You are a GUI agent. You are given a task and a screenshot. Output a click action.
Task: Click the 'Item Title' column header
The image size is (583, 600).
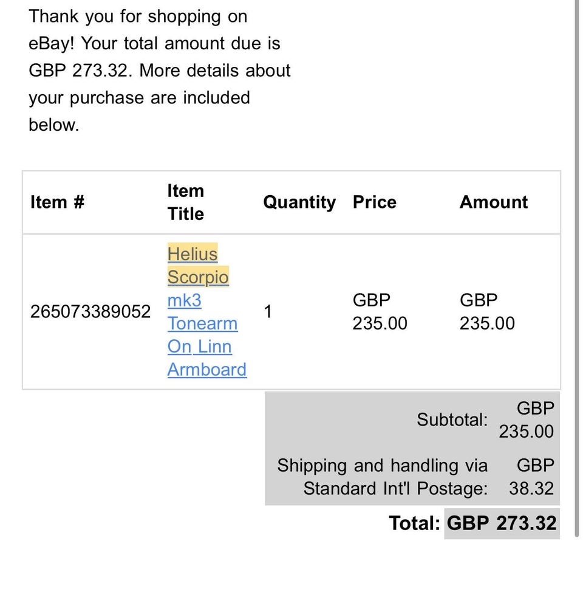point(185,202)
